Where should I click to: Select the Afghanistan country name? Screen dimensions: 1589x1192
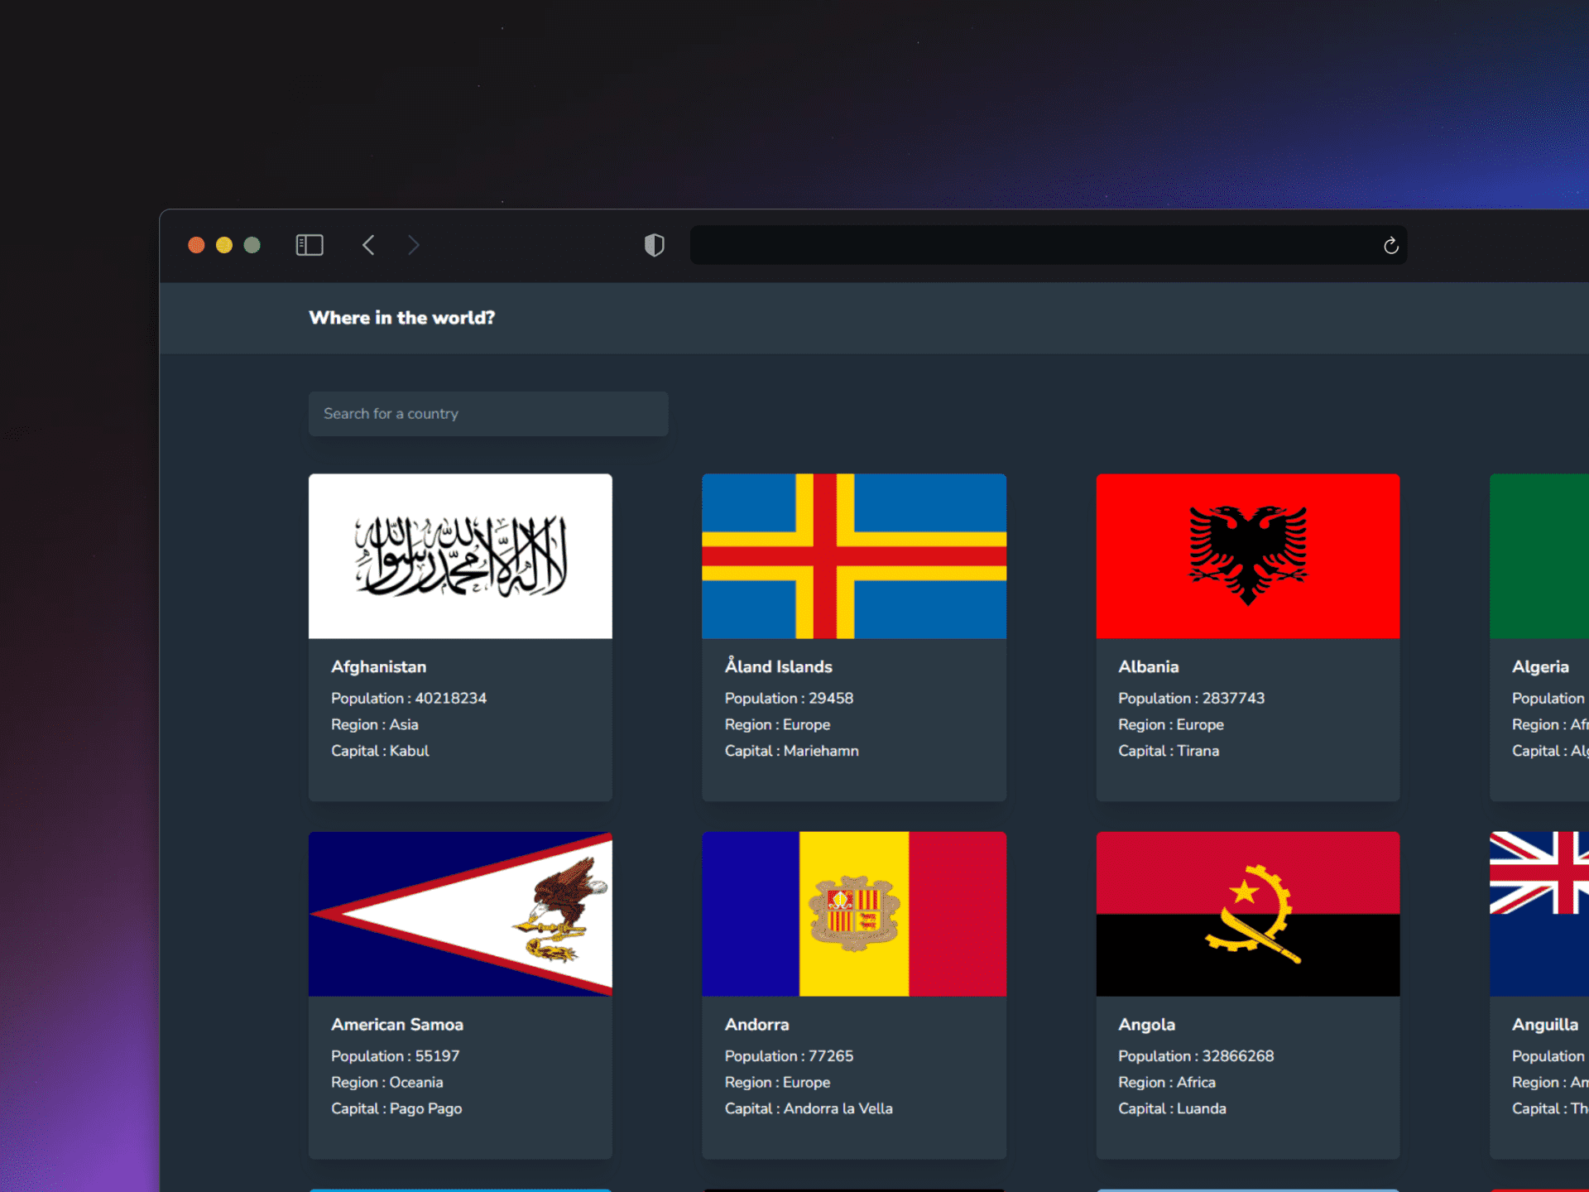click(379, 666)
